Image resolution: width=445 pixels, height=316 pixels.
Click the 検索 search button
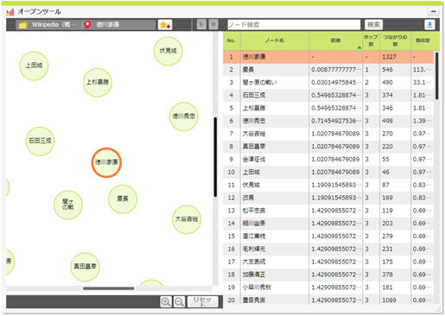373,25
